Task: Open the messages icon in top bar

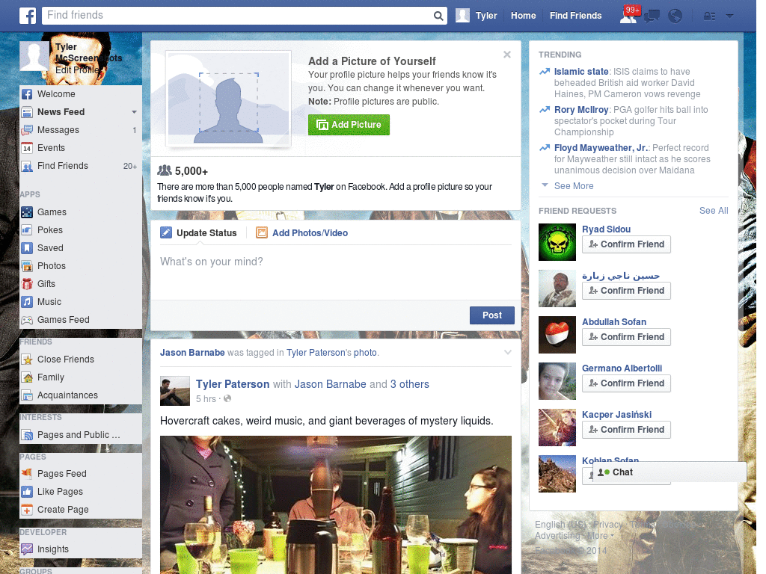Action: pos(652,16)
